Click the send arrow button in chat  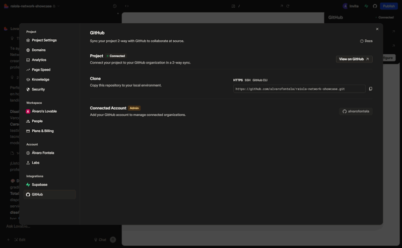[113, 239]
